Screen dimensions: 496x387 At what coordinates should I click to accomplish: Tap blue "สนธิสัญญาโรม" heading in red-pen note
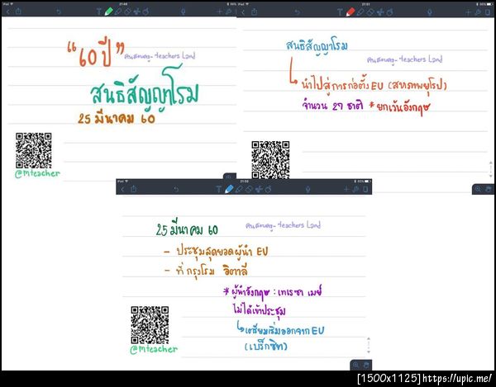tap(317, 47)
